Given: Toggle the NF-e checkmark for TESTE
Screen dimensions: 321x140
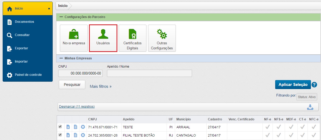Looking at the screenshot, I should [x=267, y=127].
